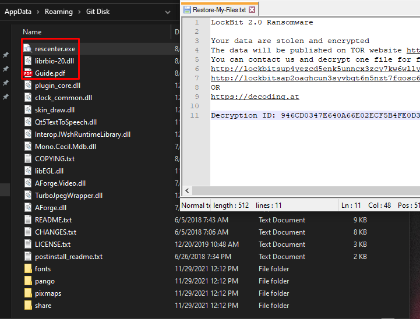This screenshot has height=319, width=420.
Task: Select the Interop.IWshRuntimeLibrary.dll file icon
Action: (28, 134)
